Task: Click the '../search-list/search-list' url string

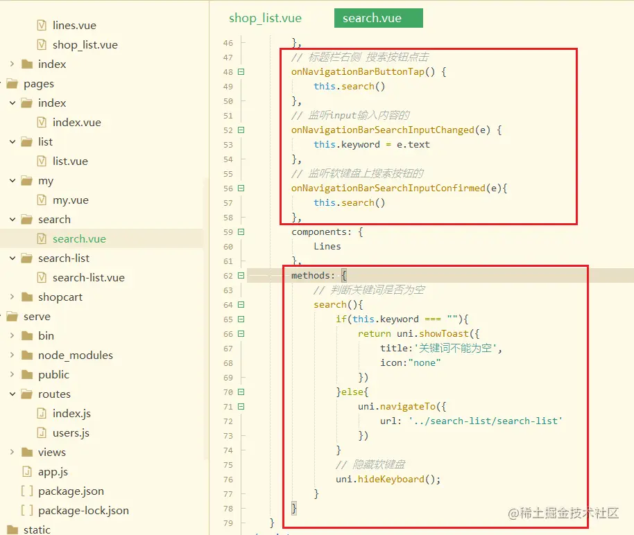Action: pos(485,421)
